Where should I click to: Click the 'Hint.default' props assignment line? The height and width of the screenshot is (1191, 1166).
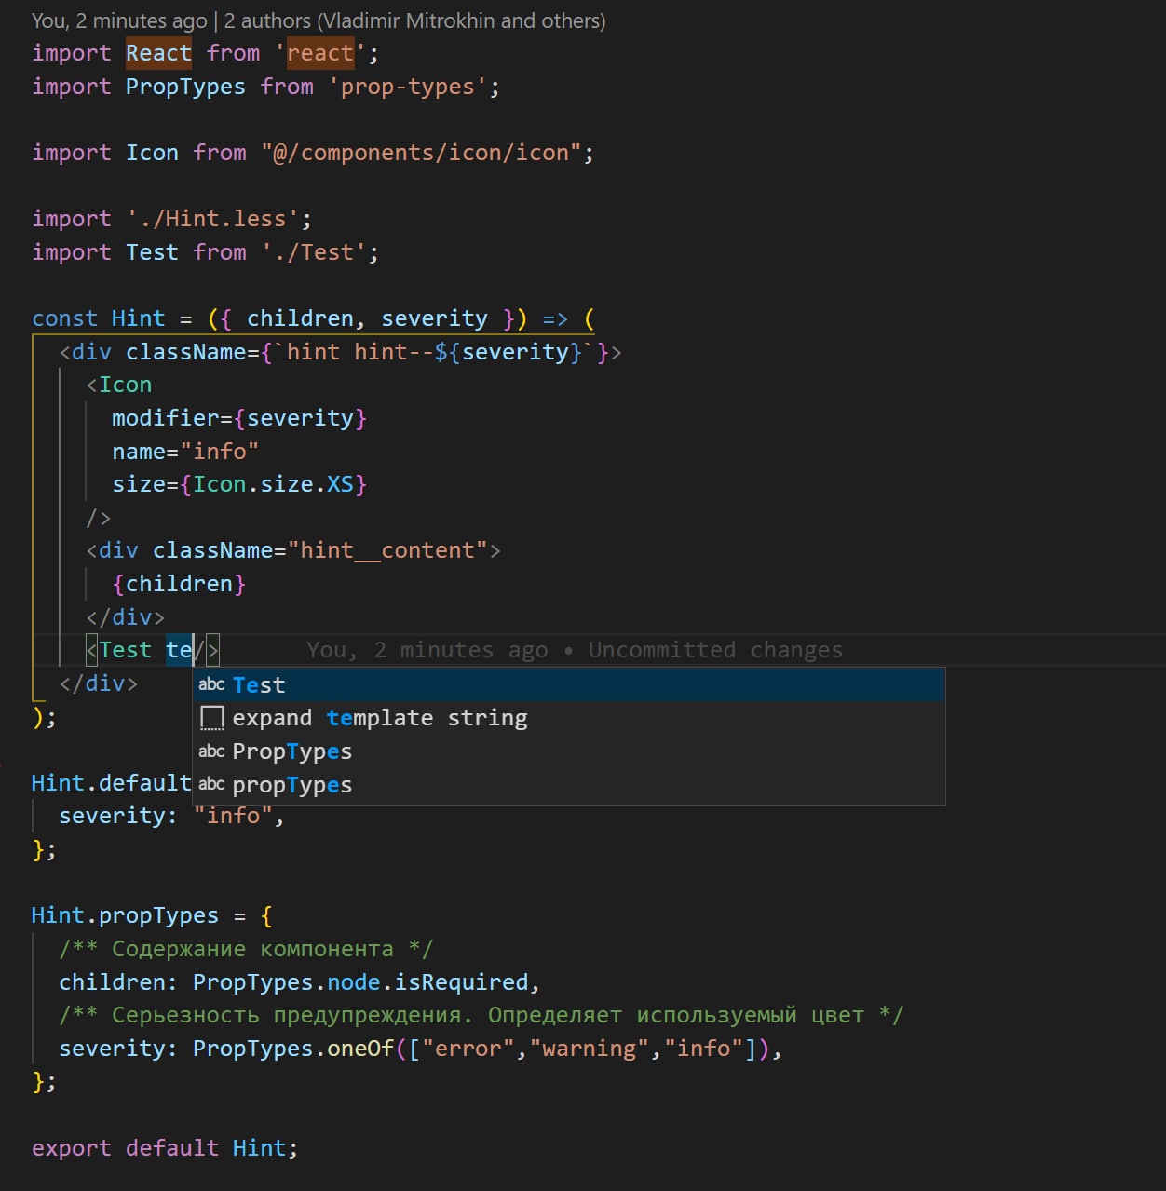[112, 783]
